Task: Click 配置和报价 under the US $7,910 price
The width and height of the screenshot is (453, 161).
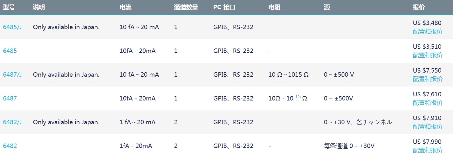Action: (428, 126)
